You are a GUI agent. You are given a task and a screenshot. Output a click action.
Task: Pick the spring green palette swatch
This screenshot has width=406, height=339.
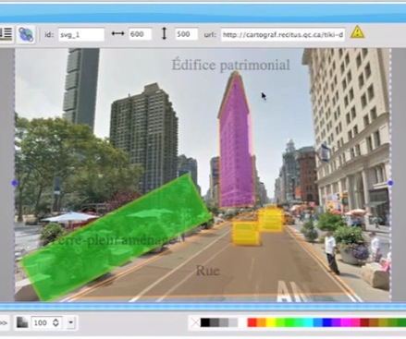299,322
